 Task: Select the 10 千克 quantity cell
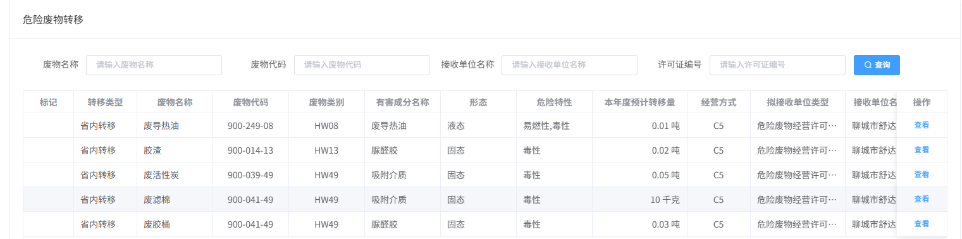click(x=639, y=200)
